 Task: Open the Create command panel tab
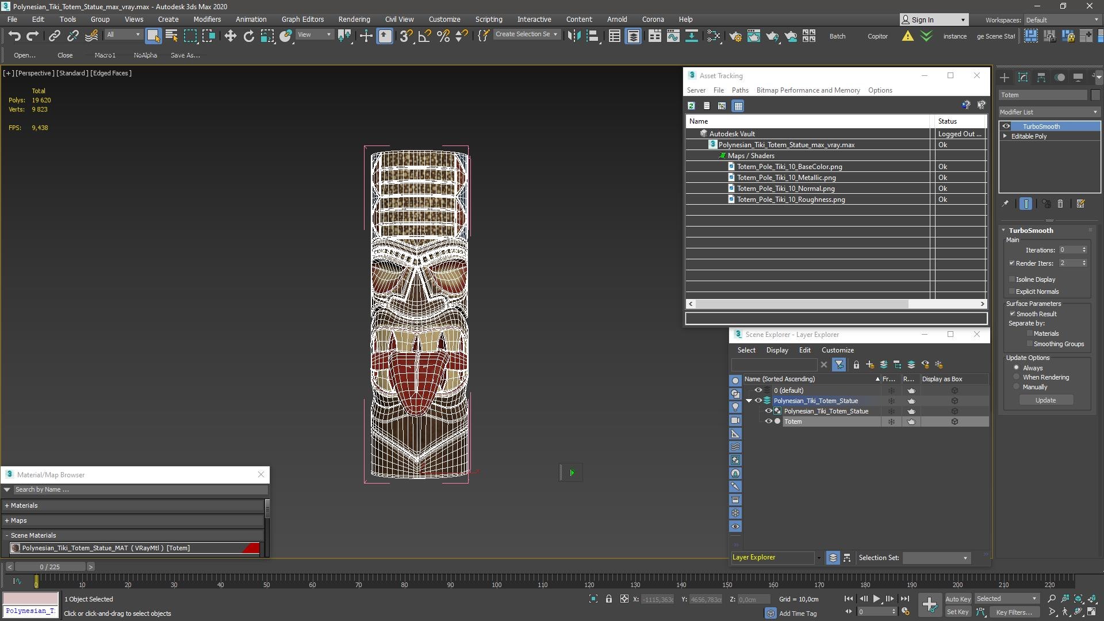tap(1005, 77)
